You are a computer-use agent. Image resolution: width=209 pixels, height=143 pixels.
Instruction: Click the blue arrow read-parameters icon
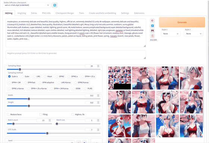[152, 26]
